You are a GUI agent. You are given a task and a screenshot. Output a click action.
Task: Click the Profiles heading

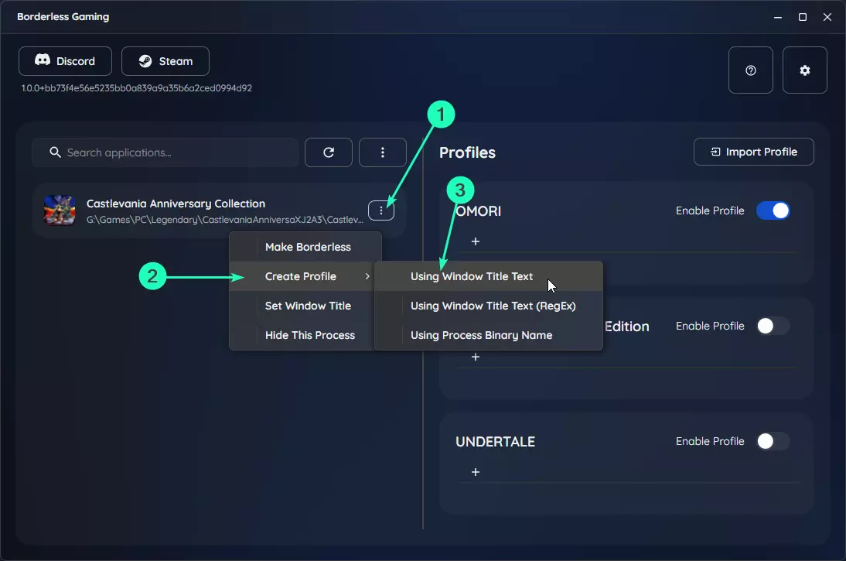tap(467, 152)
